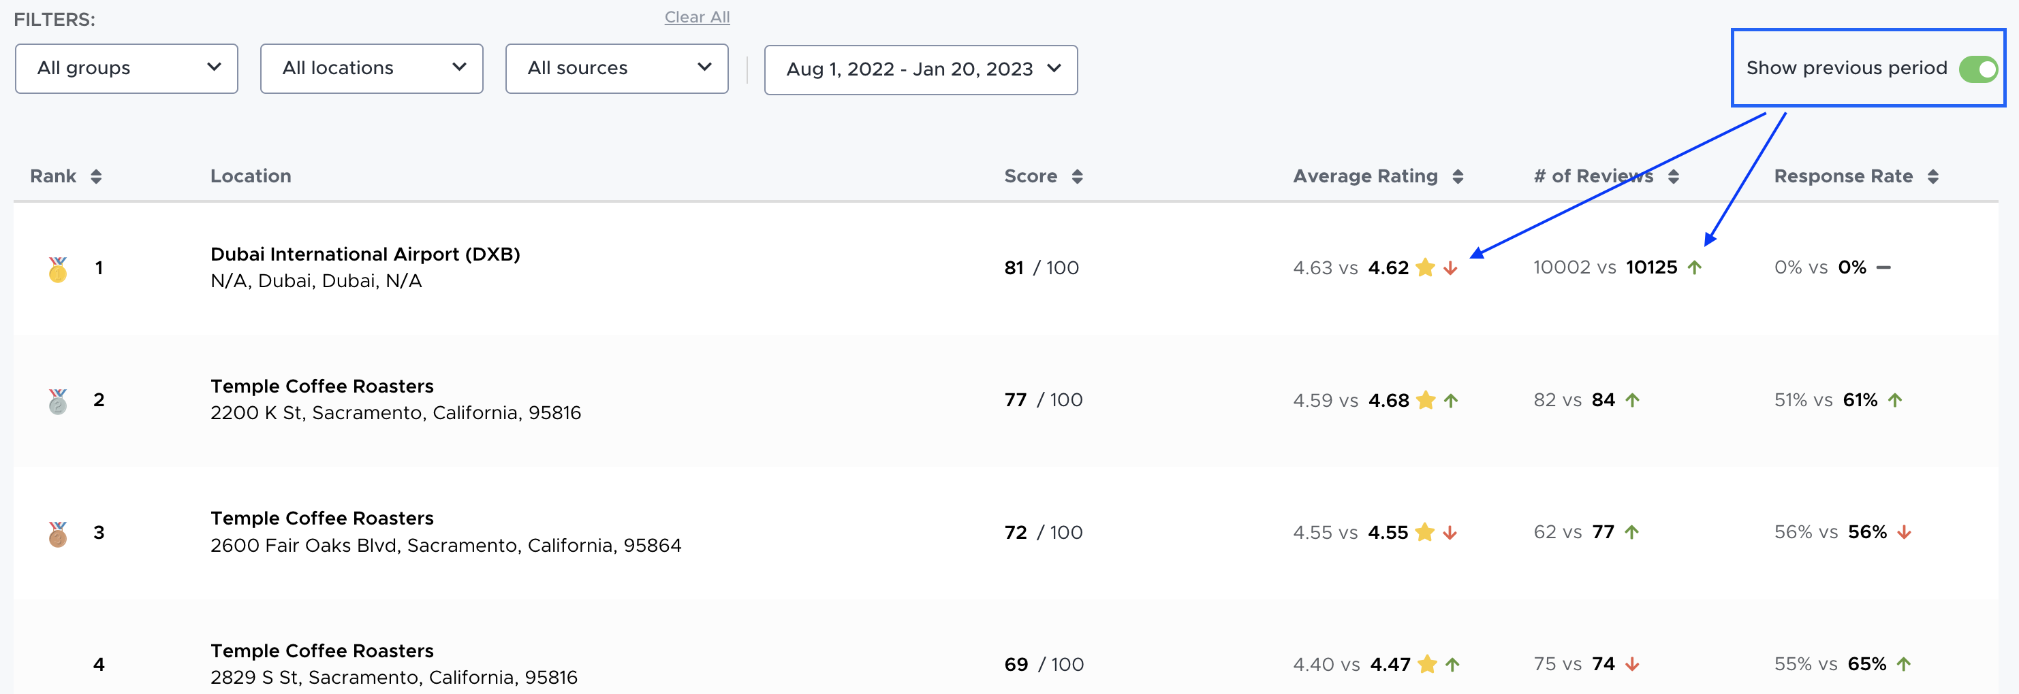Click the bronze medal icon for rank 3

click(x=57, y=534)
